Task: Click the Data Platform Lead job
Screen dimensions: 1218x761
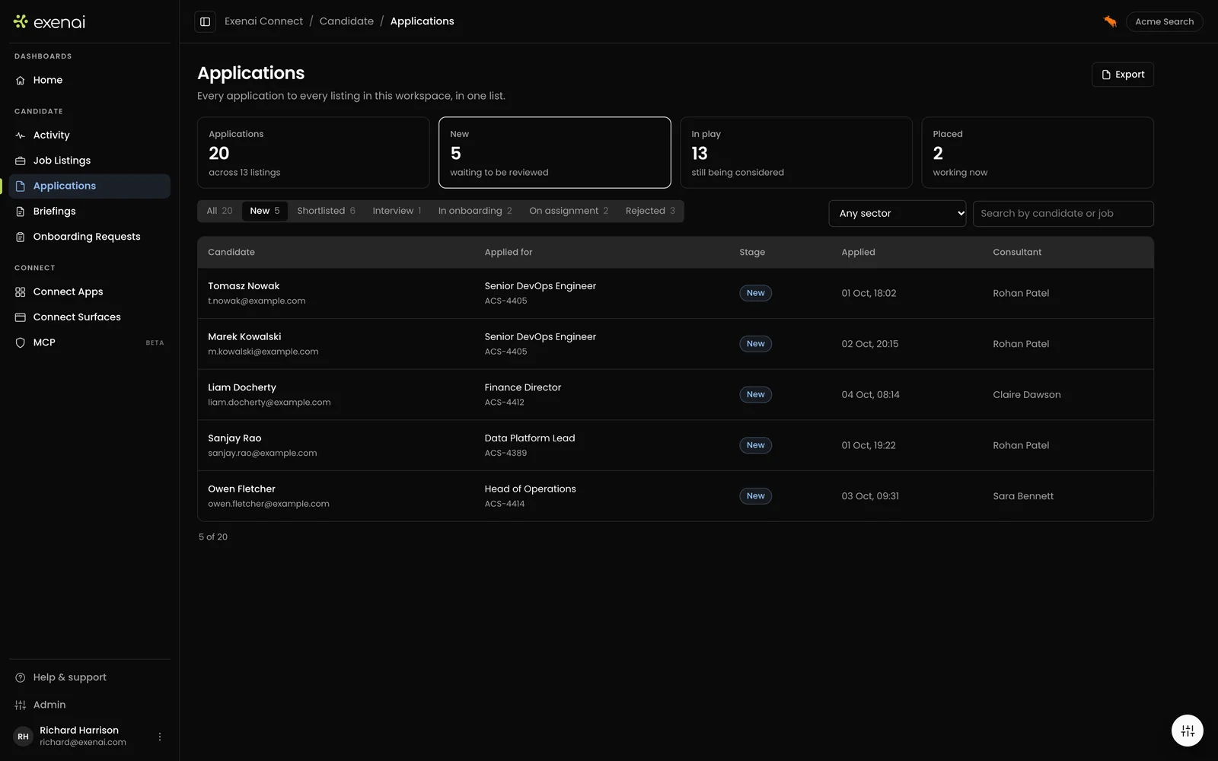Action: tap(530, 438)
